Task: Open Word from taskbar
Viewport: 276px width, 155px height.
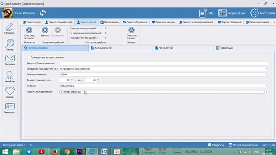Action: pos(104,152)
